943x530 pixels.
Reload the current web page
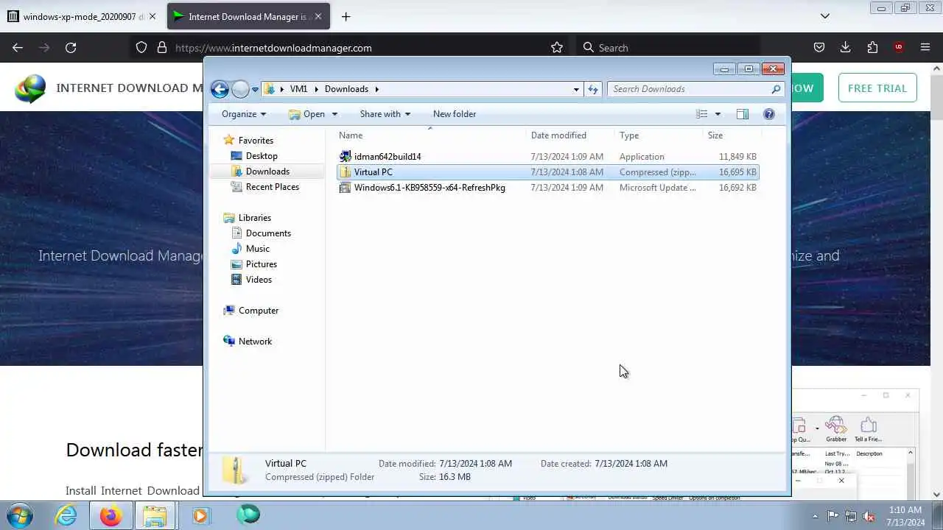71,48
